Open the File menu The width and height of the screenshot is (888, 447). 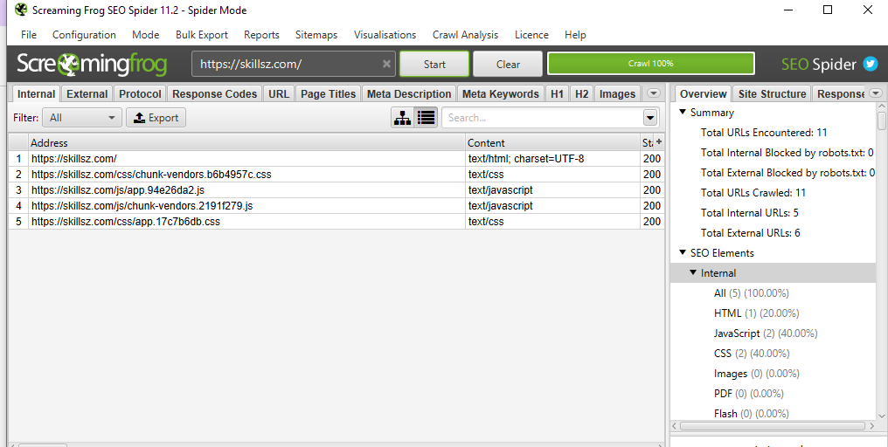(29, 35)
